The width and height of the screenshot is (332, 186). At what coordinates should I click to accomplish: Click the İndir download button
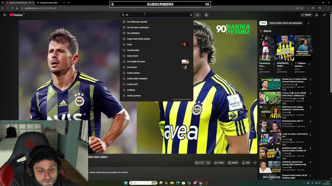246,163
